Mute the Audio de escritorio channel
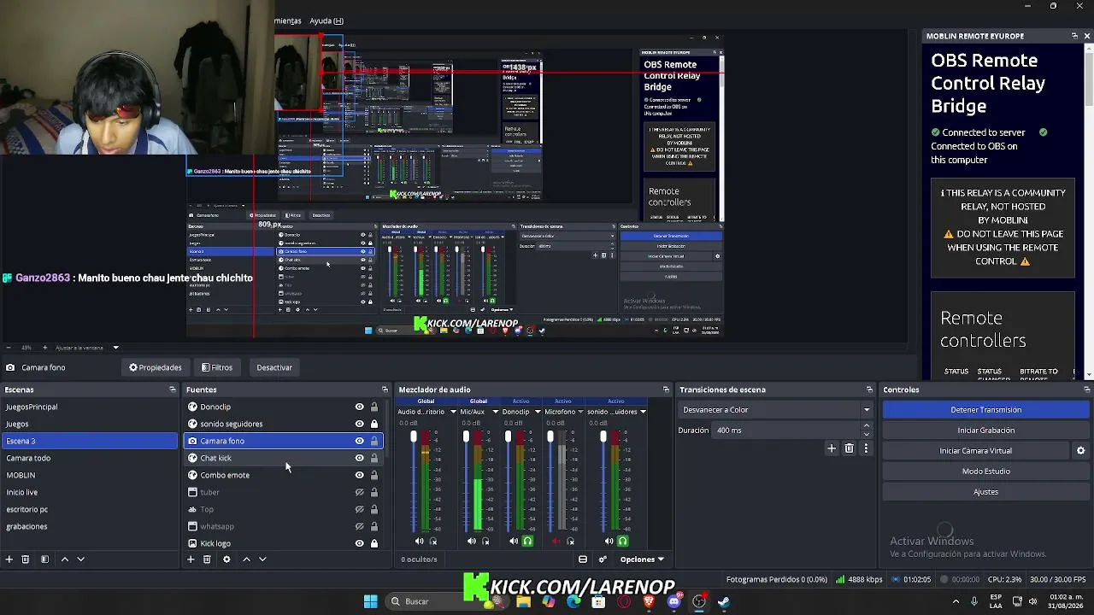1094x615 pixels. 419,541
